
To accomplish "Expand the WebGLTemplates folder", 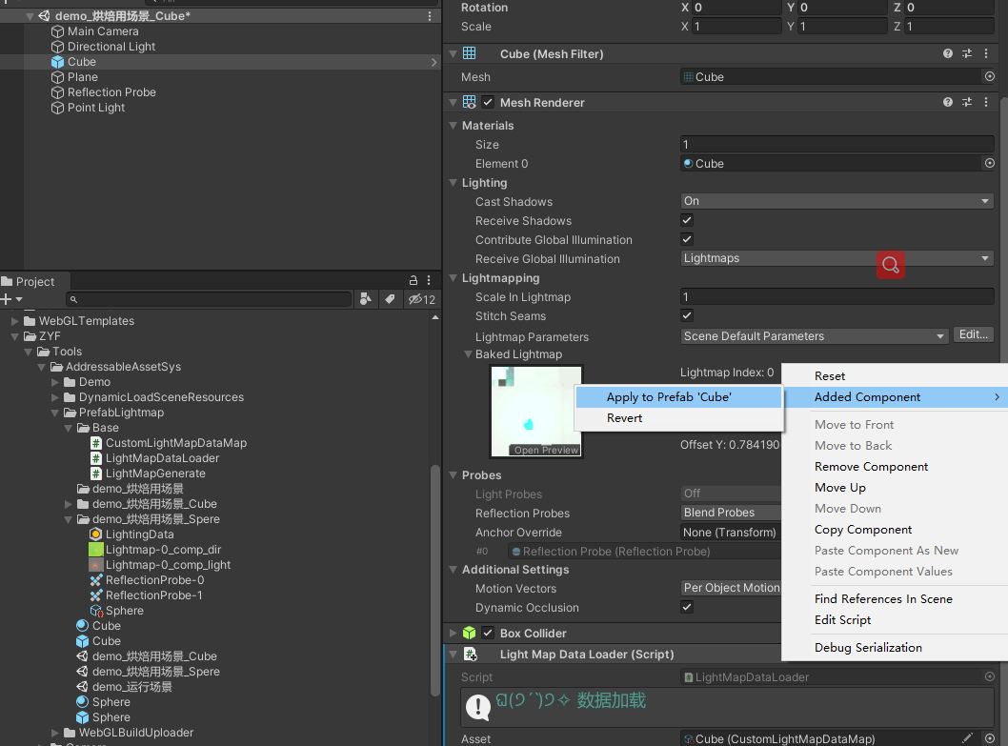I will click(x=15, y=321).
